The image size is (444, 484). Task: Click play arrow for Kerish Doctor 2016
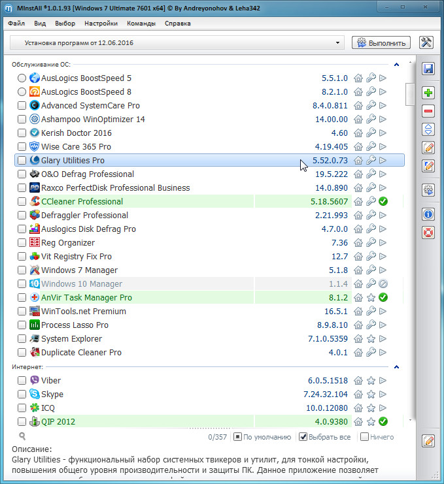[x=383, y=133]
